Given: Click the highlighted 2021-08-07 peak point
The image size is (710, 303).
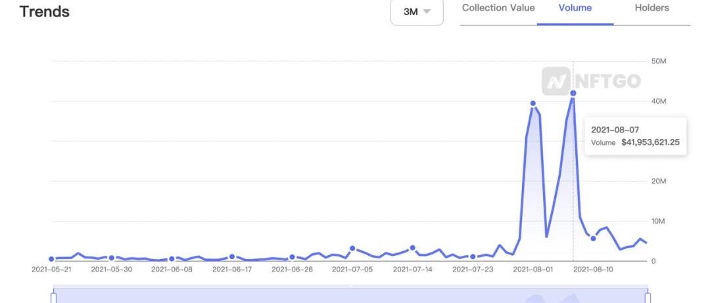Looking at the screenshot, I should tap(573, 93).
